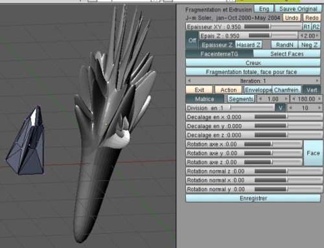The height and width of the screenshot is (248, 324).
Task: Decrease the Iteration value with left arrow
Action: pos(189,81)
